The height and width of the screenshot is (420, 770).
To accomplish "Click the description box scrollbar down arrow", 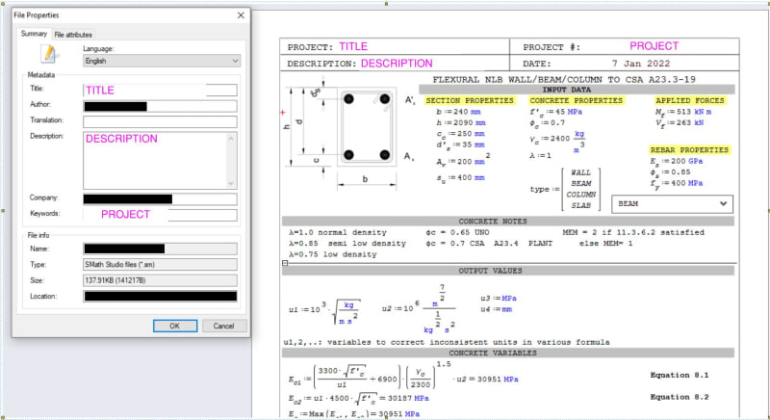I will 231,184.
